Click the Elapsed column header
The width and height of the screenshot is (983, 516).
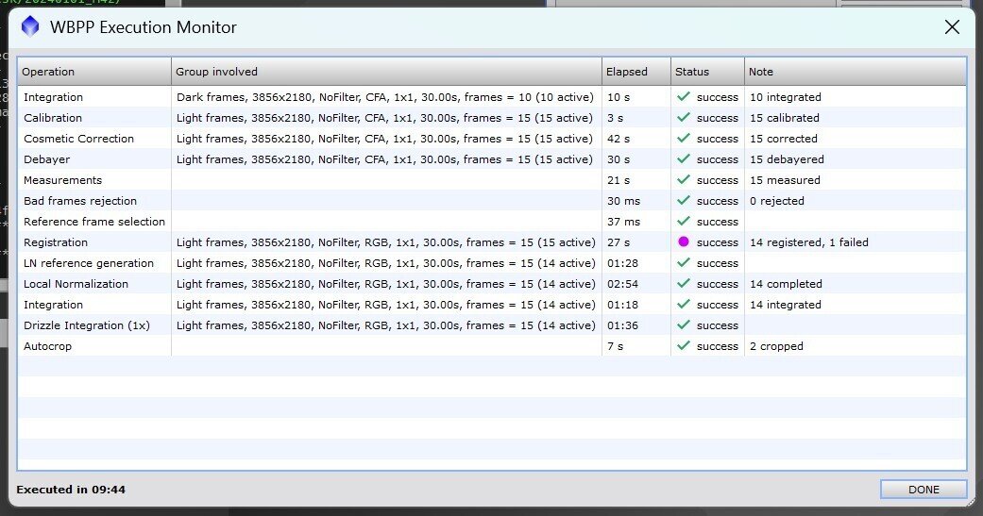coord(636,72)
